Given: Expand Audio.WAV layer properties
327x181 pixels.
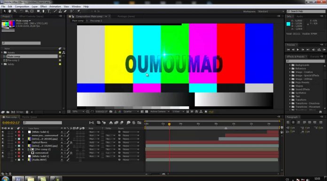Looking at the screenshot, I should coord(16,160).
